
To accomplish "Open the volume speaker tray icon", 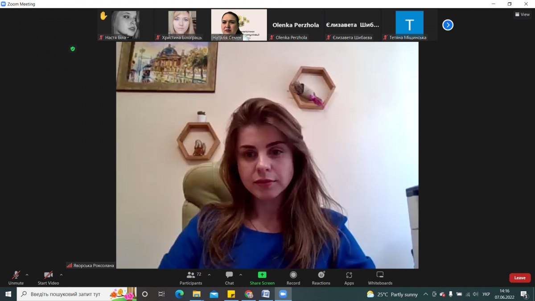I will click(x=476, y=294).
